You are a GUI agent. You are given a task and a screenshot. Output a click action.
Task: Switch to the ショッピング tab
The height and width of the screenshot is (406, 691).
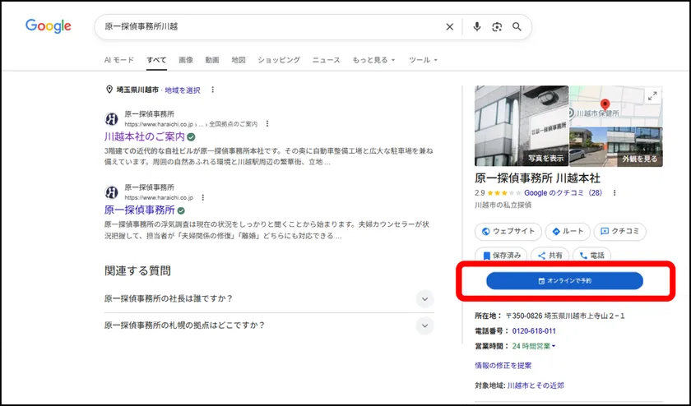click(279, 60)
